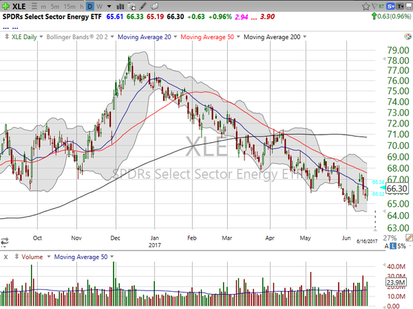Open the scale options arrow after S%

pos(409,247)
